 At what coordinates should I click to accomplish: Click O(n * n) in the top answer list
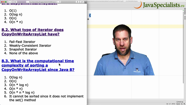(16, 22)
